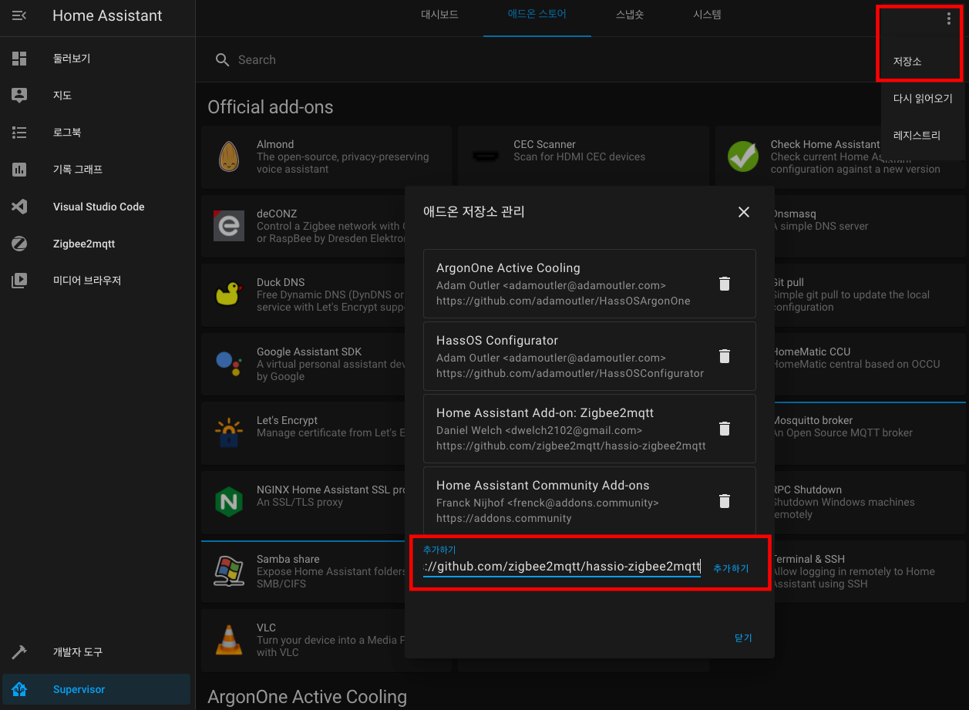Click the search magnifier icon
This screenshot has height=710, width=969.
223,59
